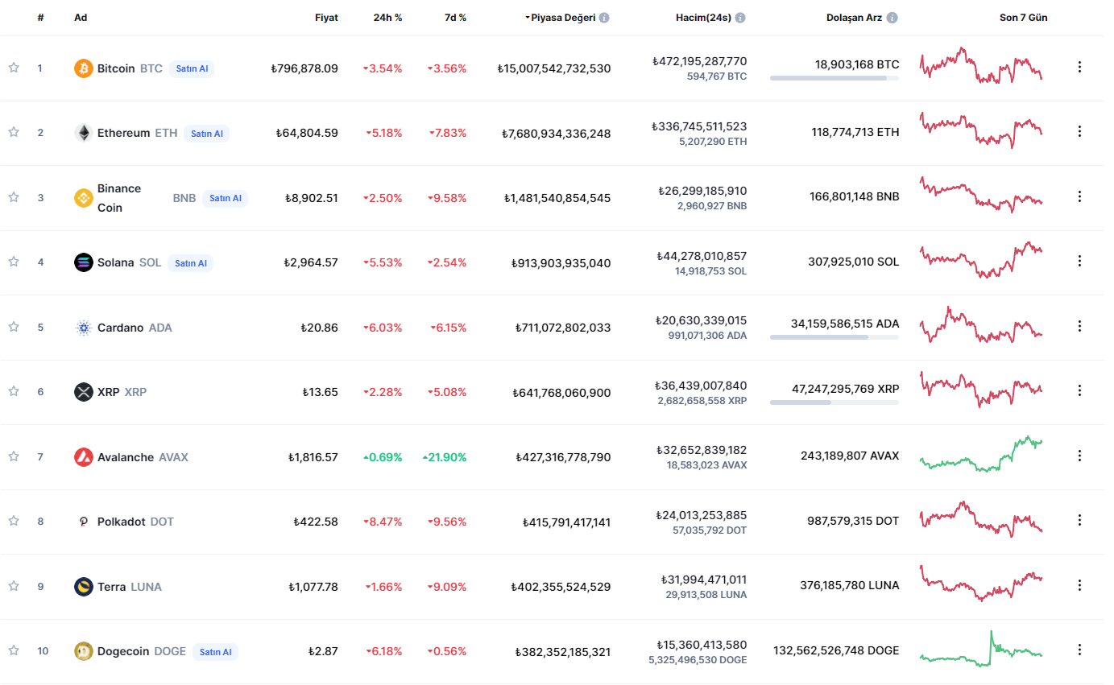Image resolution: width=1114 pixels, height=685 pixels.
Task: Open three-dot menu for Ethereum row
Action: pyautogui.click(x=1080, y=131)
